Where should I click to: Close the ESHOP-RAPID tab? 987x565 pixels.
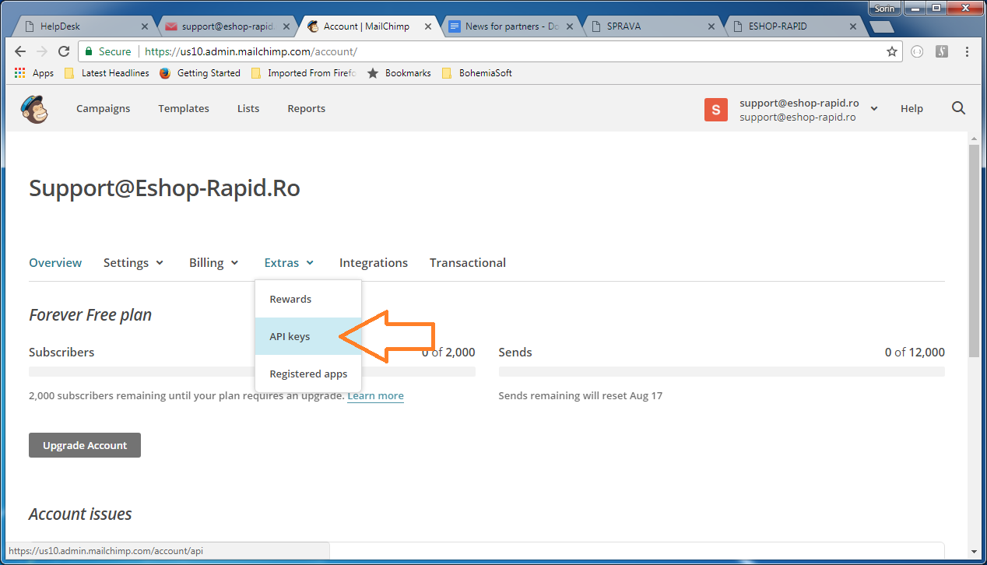(853, 26)
